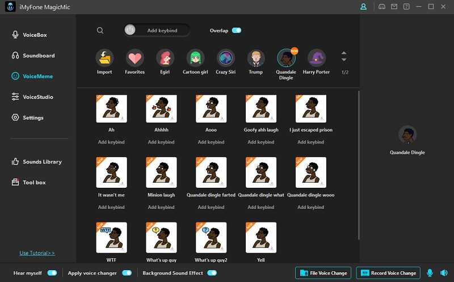Play the Aooo sound thumbnail

point(211,109)
